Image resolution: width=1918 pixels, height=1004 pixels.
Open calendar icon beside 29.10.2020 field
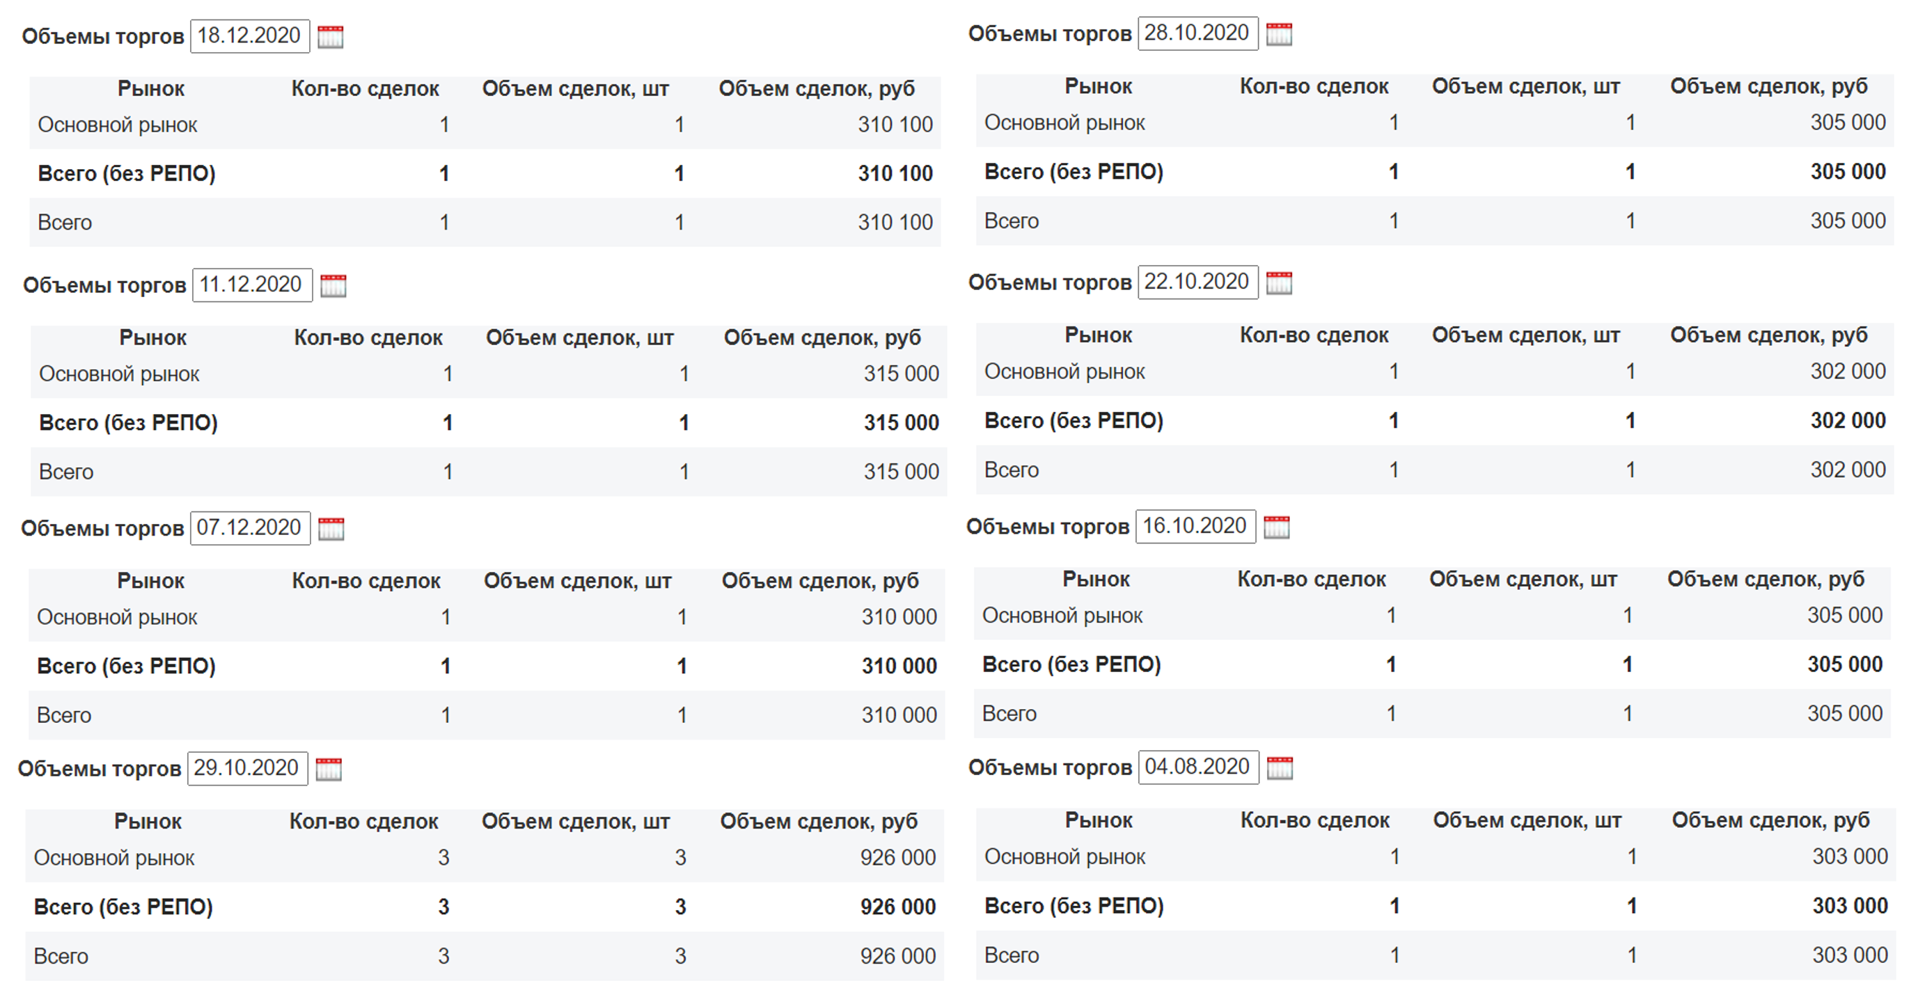click(329, 770)
